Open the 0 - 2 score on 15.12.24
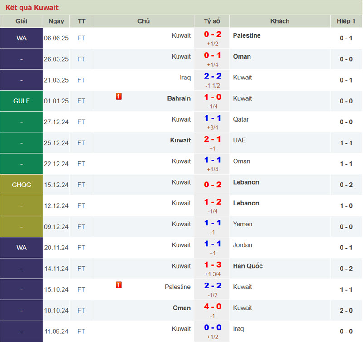The image size is (363, 342). click(x=212, y=185)
